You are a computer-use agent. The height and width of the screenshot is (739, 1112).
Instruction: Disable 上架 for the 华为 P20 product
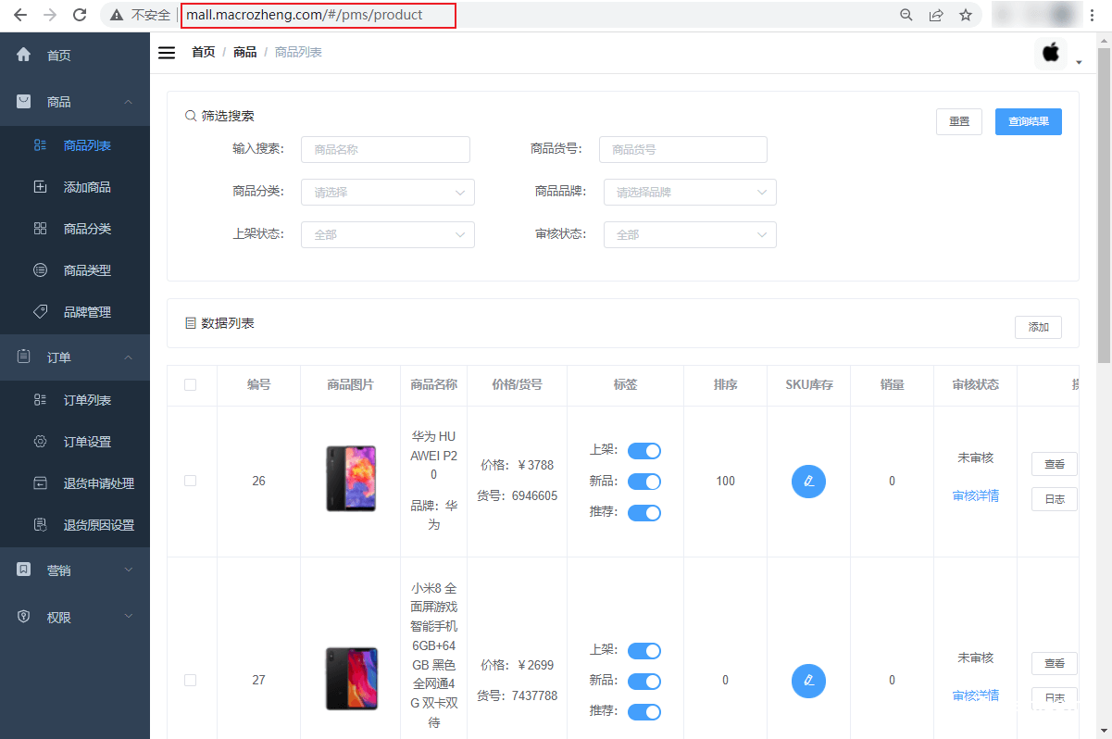[644, 450]
